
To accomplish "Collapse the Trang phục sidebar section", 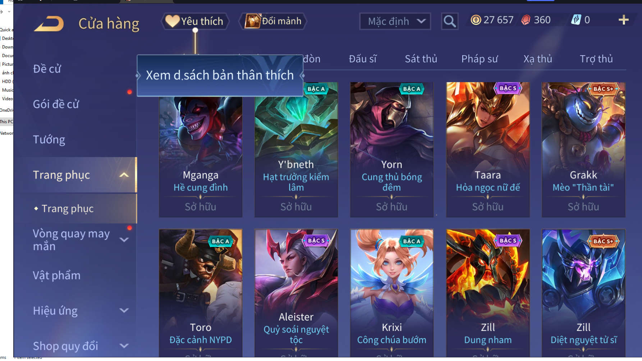I will pos(124,175).
